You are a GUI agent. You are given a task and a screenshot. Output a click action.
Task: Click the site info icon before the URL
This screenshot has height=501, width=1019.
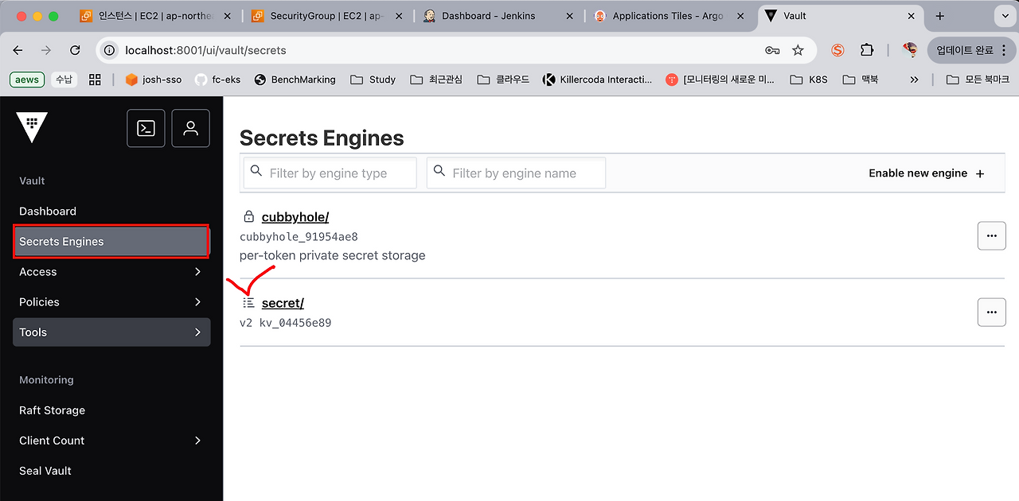click(110, 50)
